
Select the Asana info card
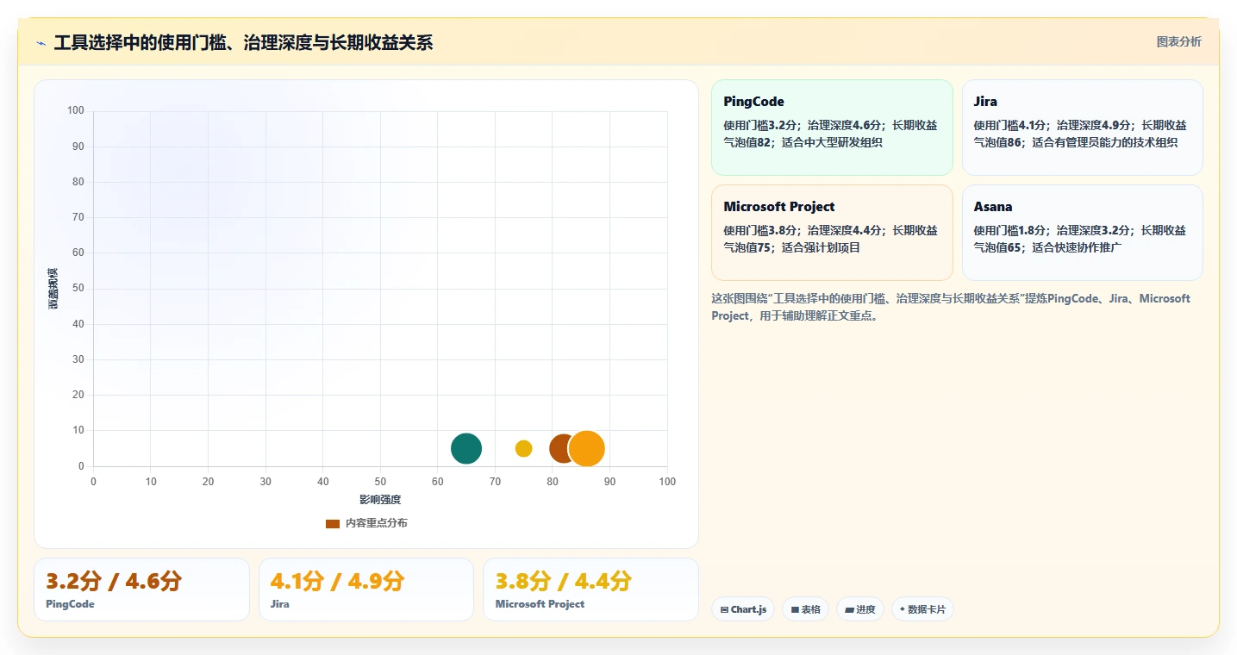pos(1082,233)
